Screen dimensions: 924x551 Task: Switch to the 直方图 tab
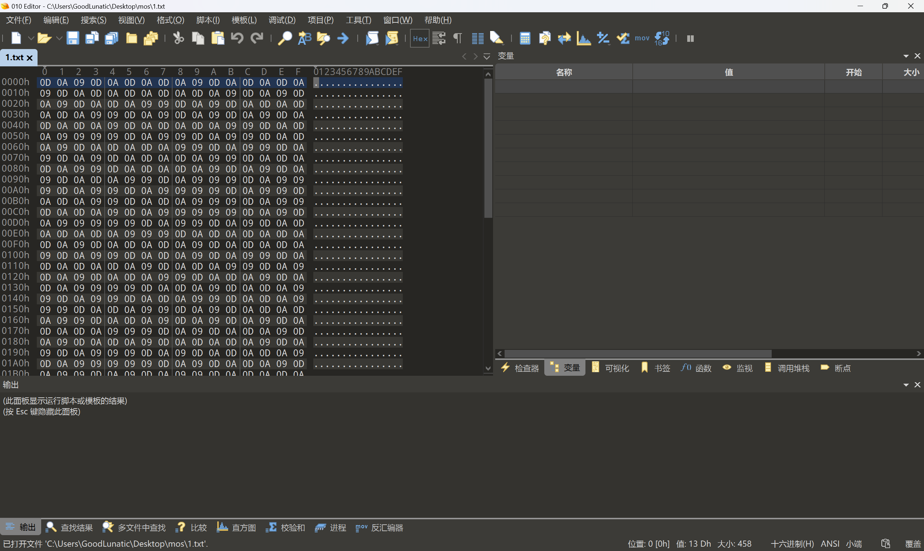pos(237,527)
